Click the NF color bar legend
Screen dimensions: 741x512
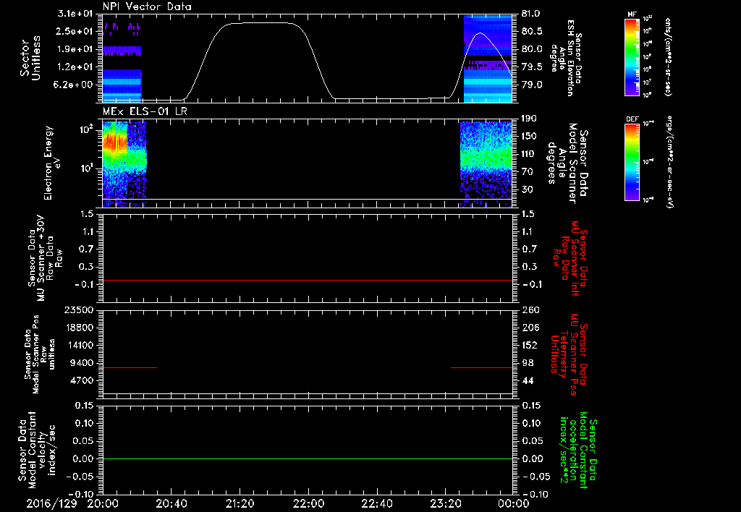click(632, 56)
